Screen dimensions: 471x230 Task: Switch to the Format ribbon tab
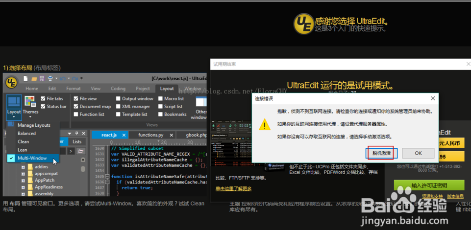coord(74,89)
